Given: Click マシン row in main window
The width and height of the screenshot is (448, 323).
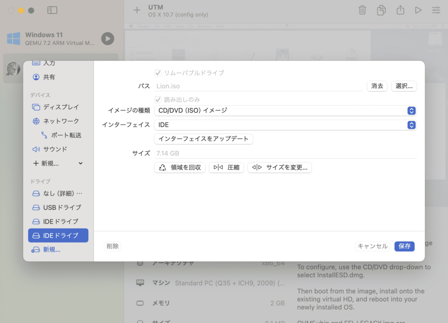Looking at the screenshot, I should [211, 283].
